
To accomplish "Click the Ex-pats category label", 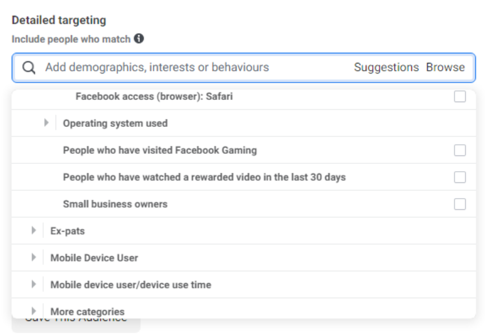I will coord(67,231).
